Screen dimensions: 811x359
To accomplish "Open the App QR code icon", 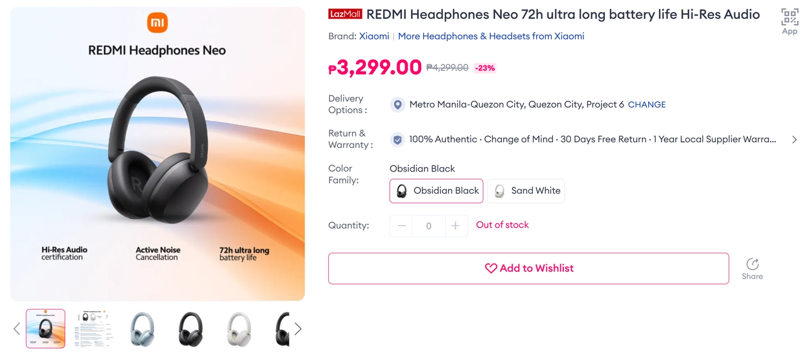I will (790, 17).
